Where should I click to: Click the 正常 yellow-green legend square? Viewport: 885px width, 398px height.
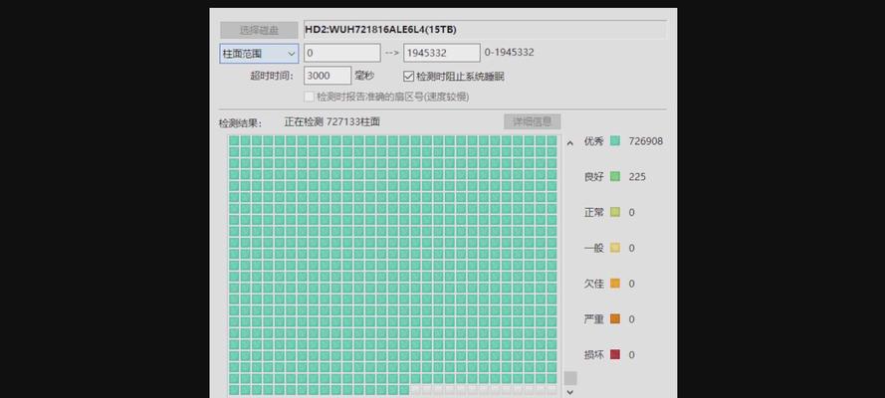[x=615, y=212]
